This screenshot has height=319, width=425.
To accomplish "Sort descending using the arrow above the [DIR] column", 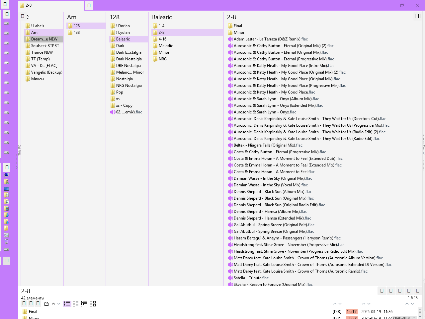I will (x=340, y=303).
